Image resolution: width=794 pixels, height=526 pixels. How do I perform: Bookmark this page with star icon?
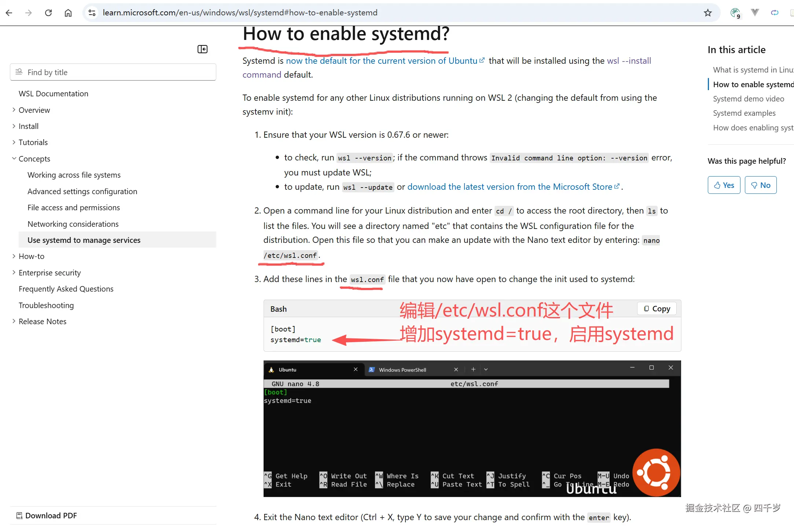pos(707,13)
